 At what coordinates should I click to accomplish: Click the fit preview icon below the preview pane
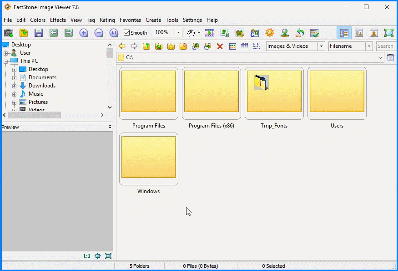pyautogui.click(x=98, y=256)
